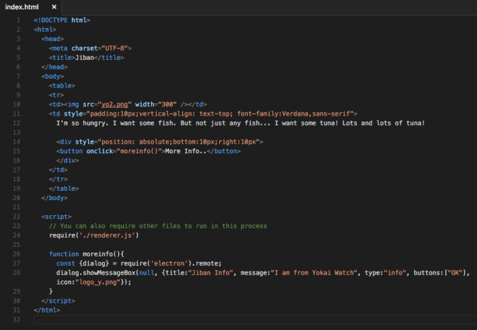Click the width="300" attribute
Viewport: 477px width, 330px height.
156,105
